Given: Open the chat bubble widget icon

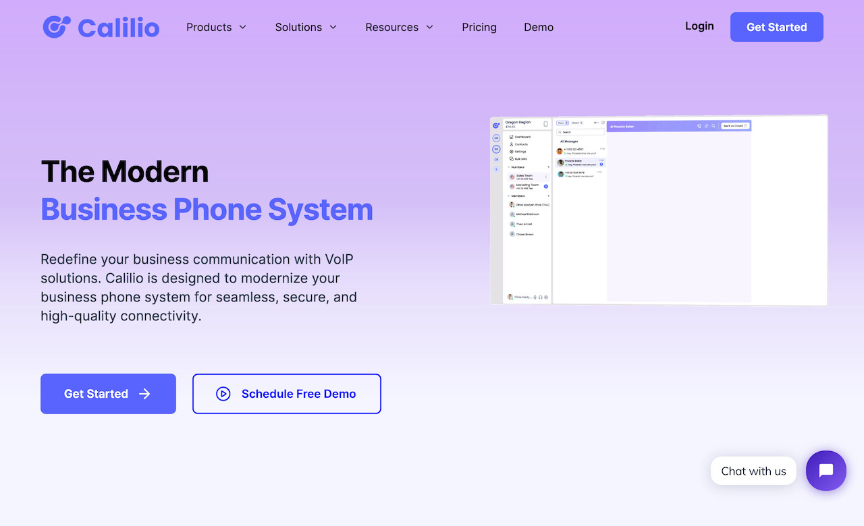Looking at the screenshot, I should tap(826, 471).
